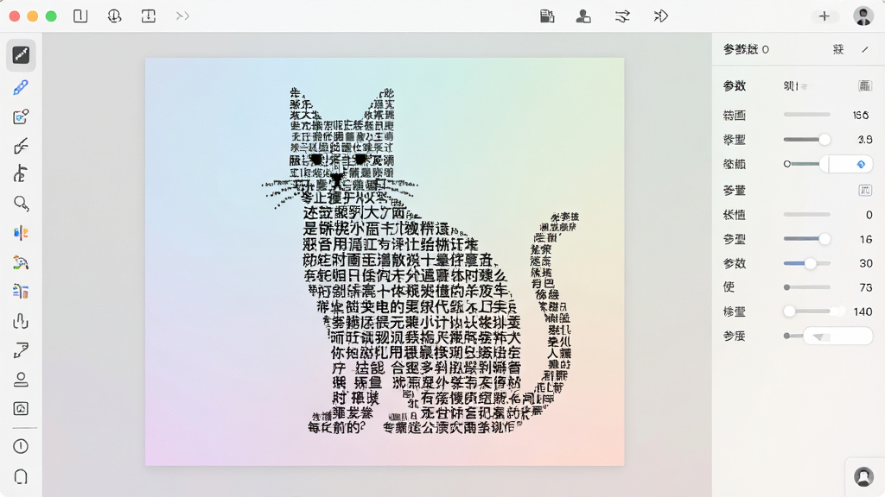Click the slider with value 0

click(x=806, y=214)
